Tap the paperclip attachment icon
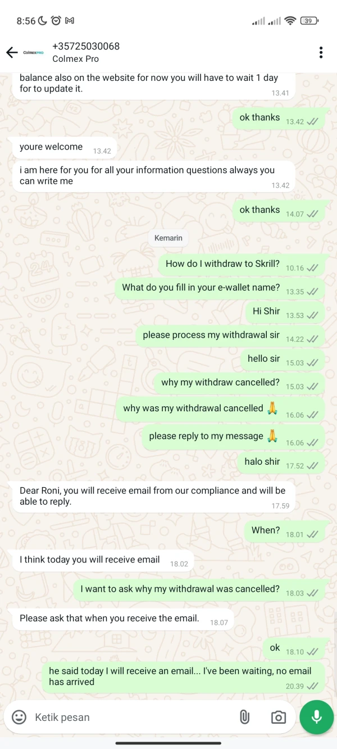 click(244, 717)
